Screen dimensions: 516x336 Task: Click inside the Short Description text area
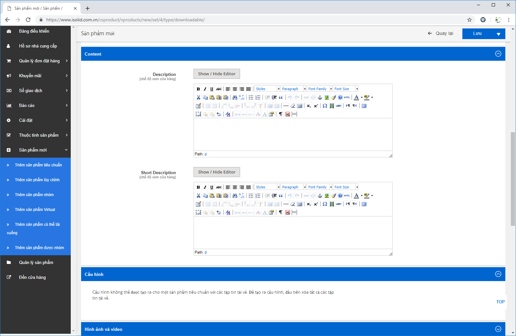pos(293,232)
